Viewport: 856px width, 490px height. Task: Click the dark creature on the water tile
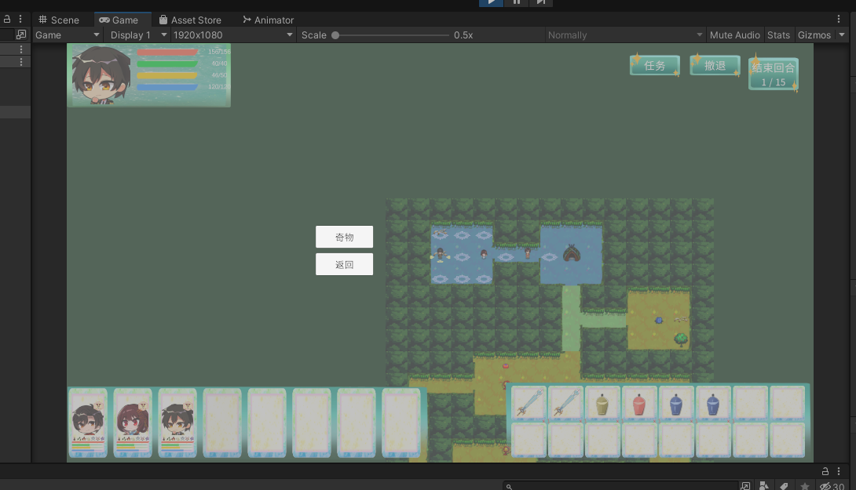(x=572, y=252)
